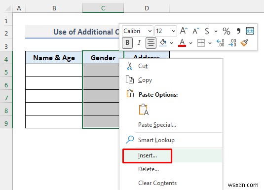Expand the Fill Color dropdown arrow
Screen dimensions: 264x190
pos(171,43)
